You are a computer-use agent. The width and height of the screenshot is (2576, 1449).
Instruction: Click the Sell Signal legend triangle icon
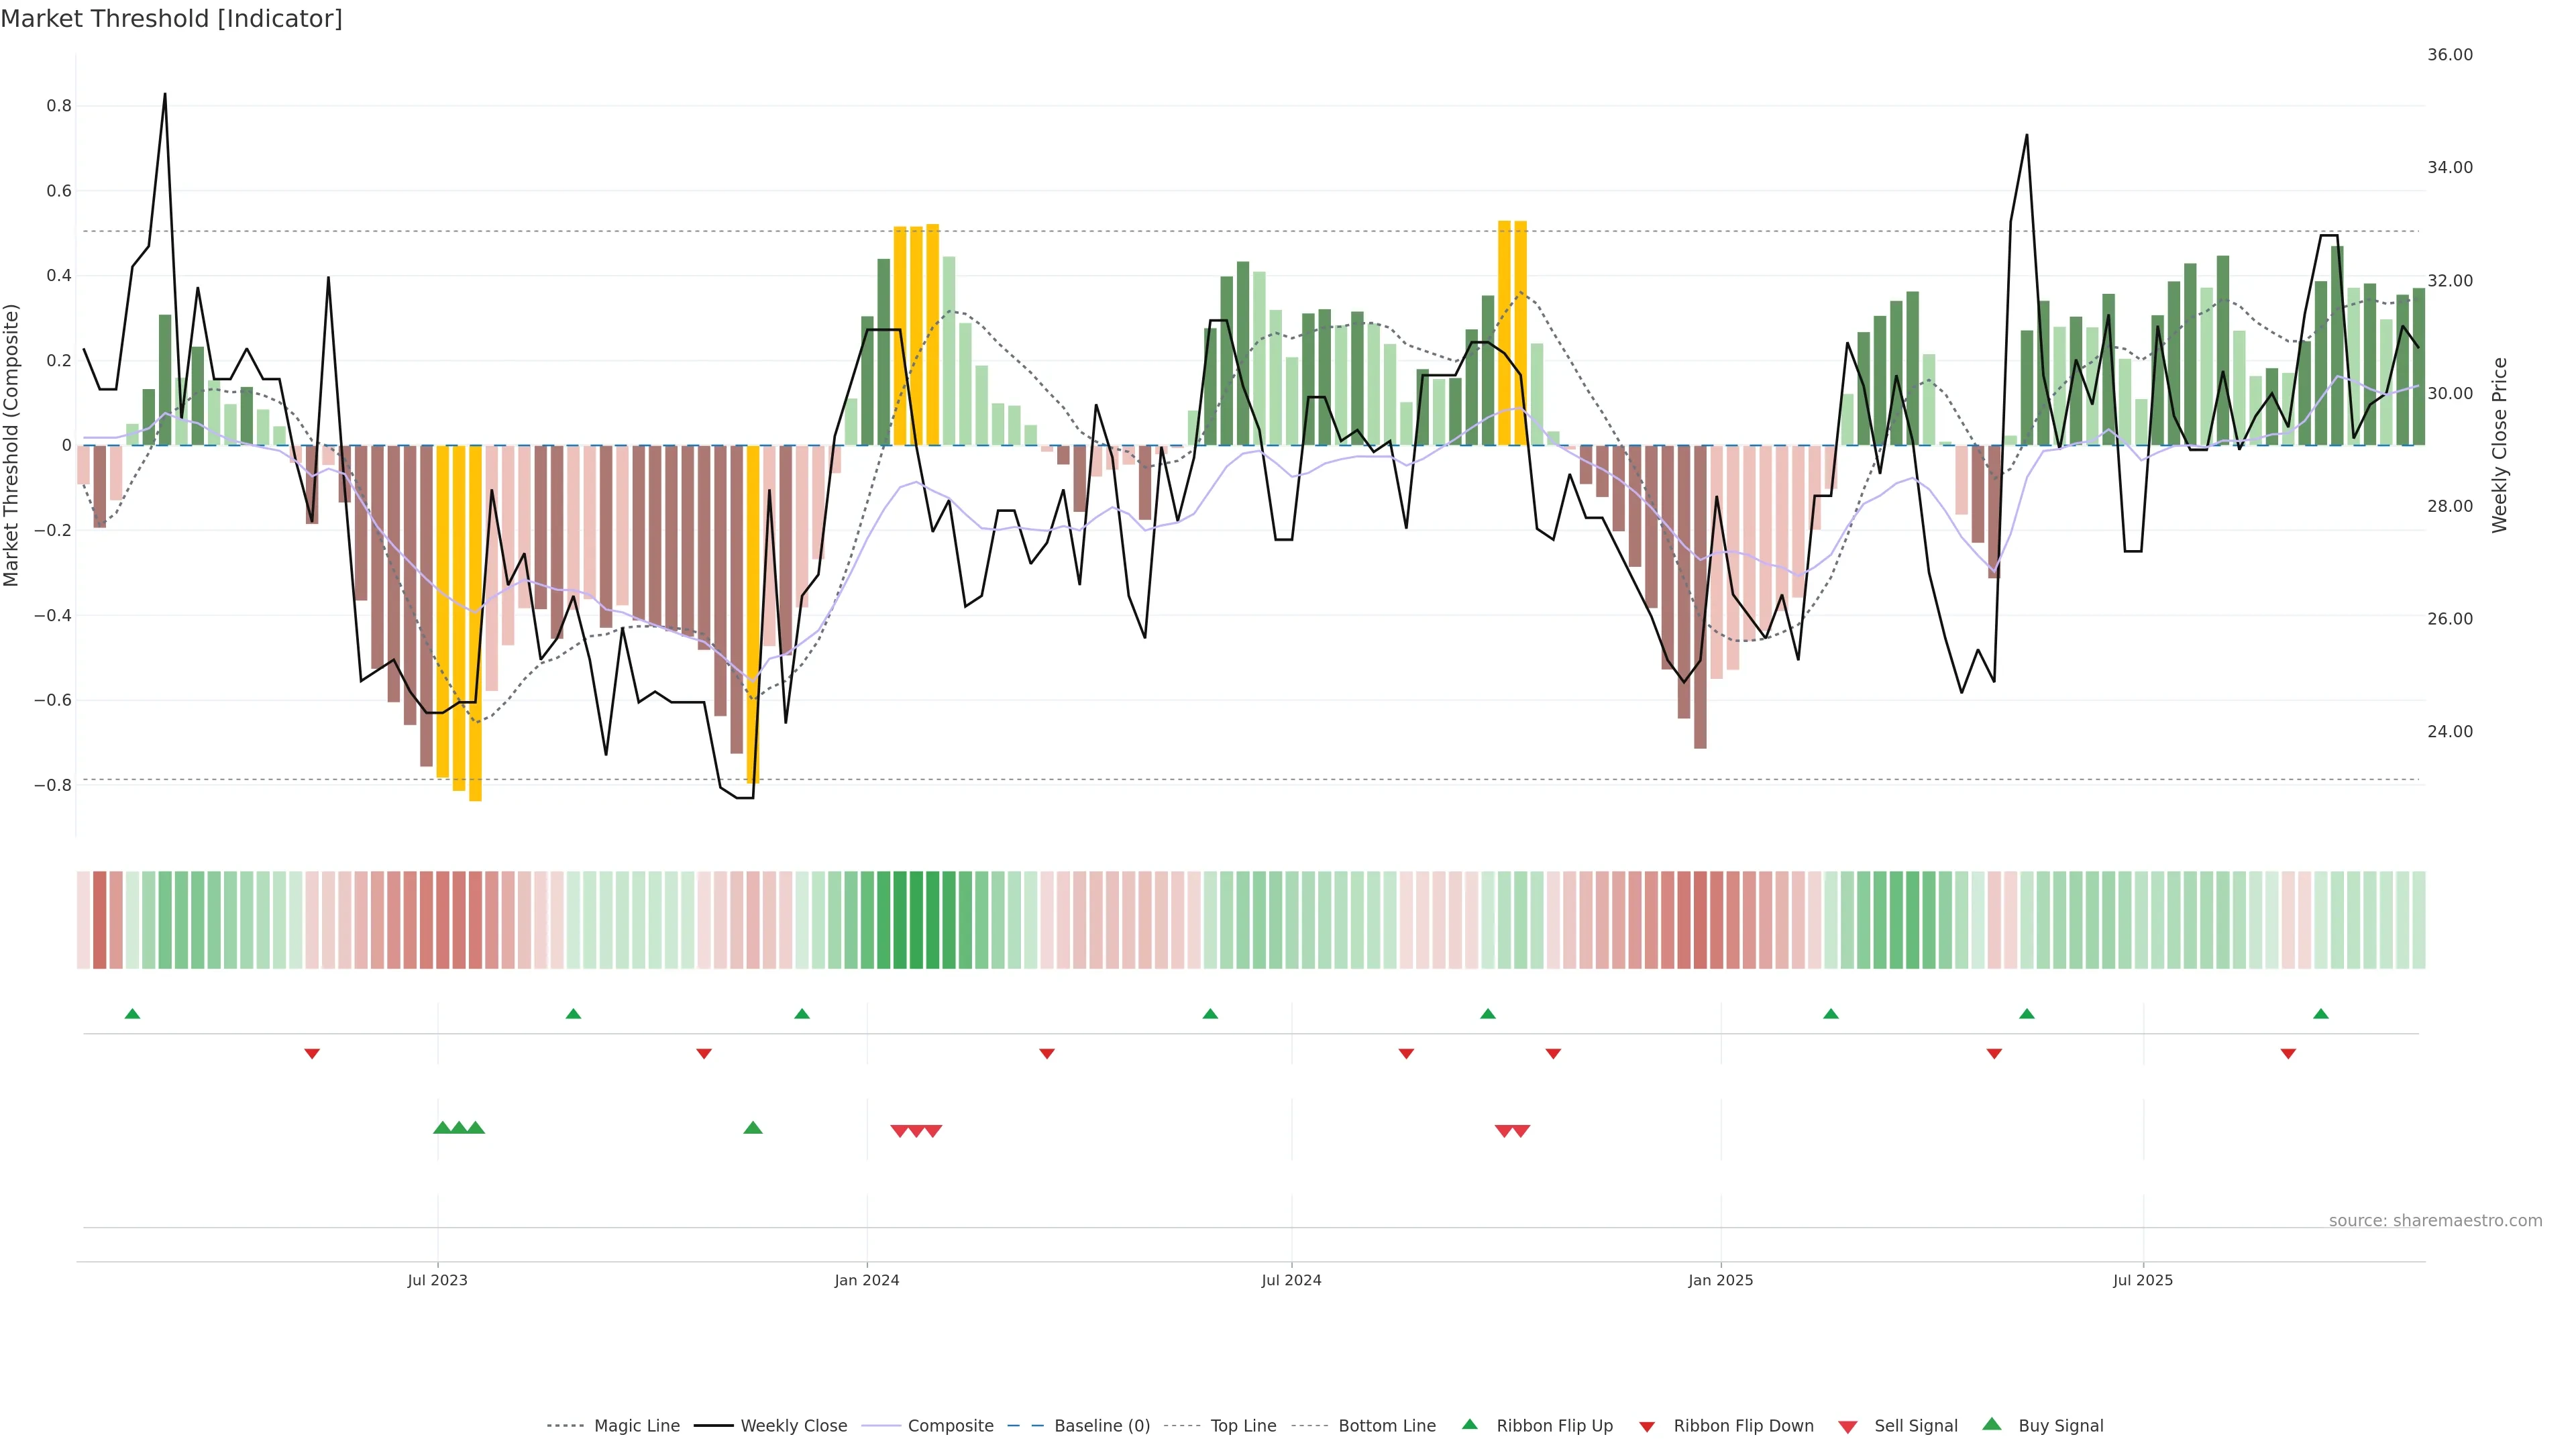tap(1848, 1427)
